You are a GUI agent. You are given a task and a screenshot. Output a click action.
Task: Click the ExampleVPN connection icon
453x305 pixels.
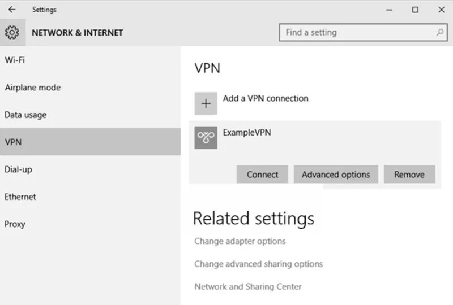(206, 138)
